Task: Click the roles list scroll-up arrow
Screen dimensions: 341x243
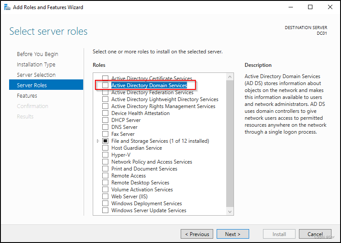Action: [x=230, y=77]
